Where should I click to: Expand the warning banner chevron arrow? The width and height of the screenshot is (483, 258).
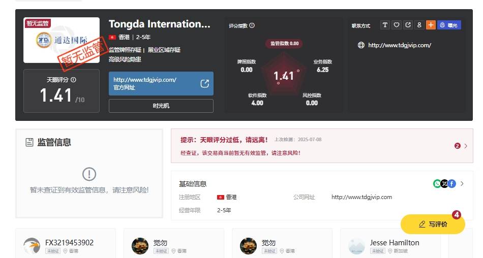point(466,146)
